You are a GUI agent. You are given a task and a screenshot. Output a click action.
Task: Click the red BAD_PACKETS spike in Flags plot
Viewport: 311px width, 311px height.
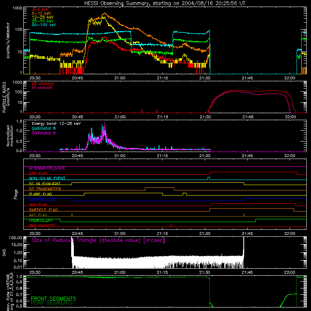pyautogui.click(x=171, y=225)
